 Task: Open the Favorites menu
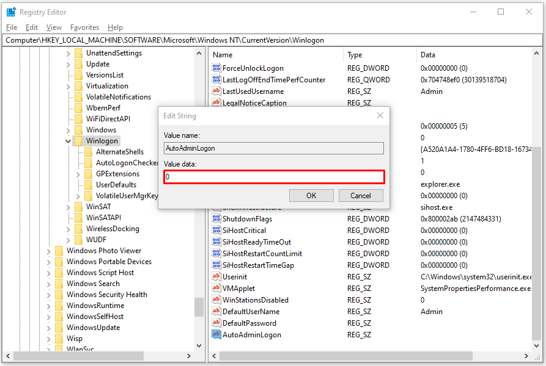84,27
